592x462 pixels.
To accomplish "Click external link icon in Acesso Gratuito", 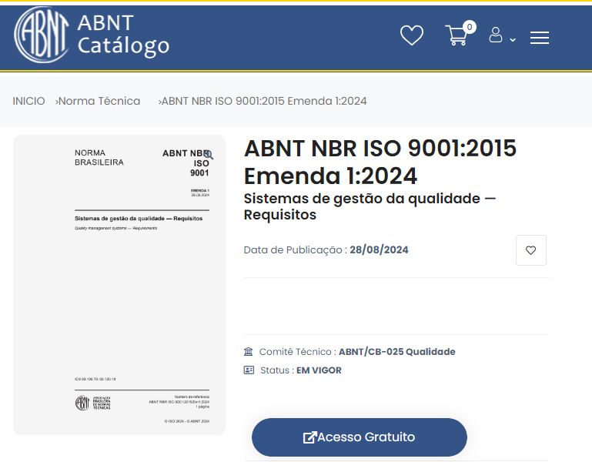I will coord(309,437).
